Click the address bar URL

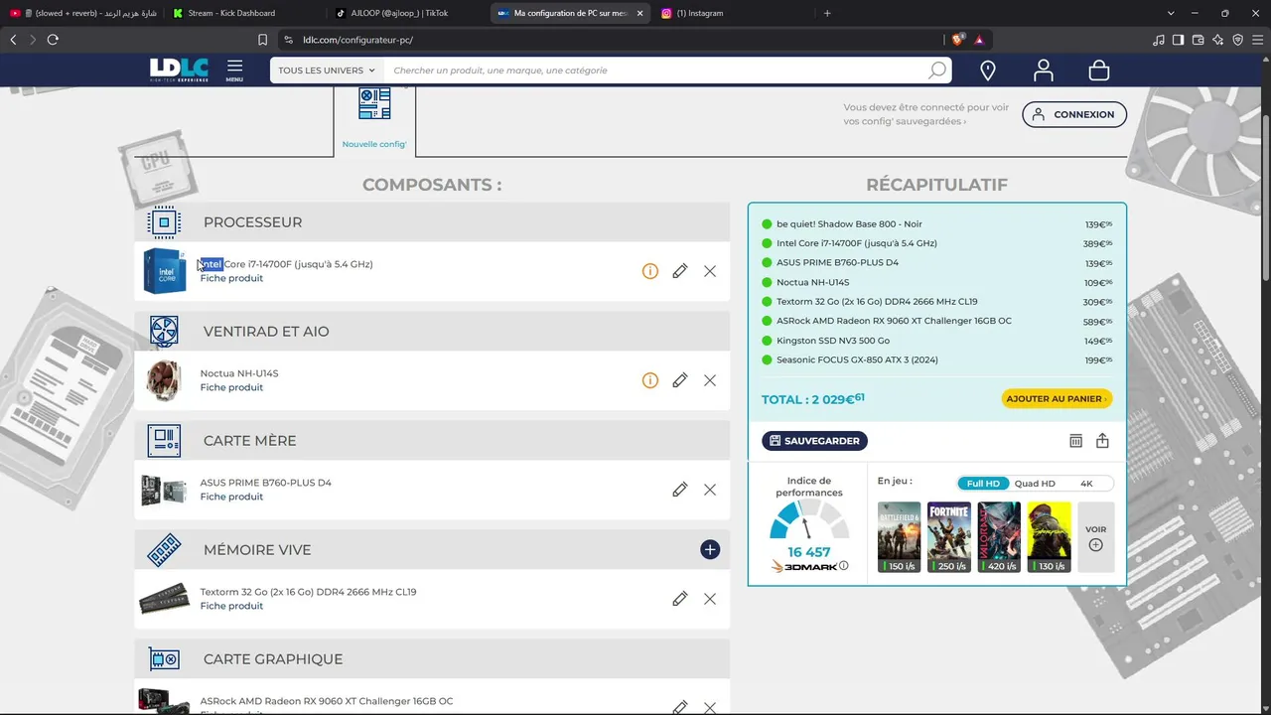357,40
